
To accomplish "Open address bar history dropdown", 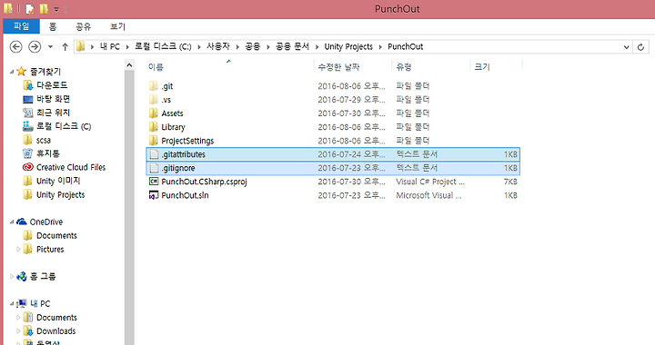I will pos(626,47).
